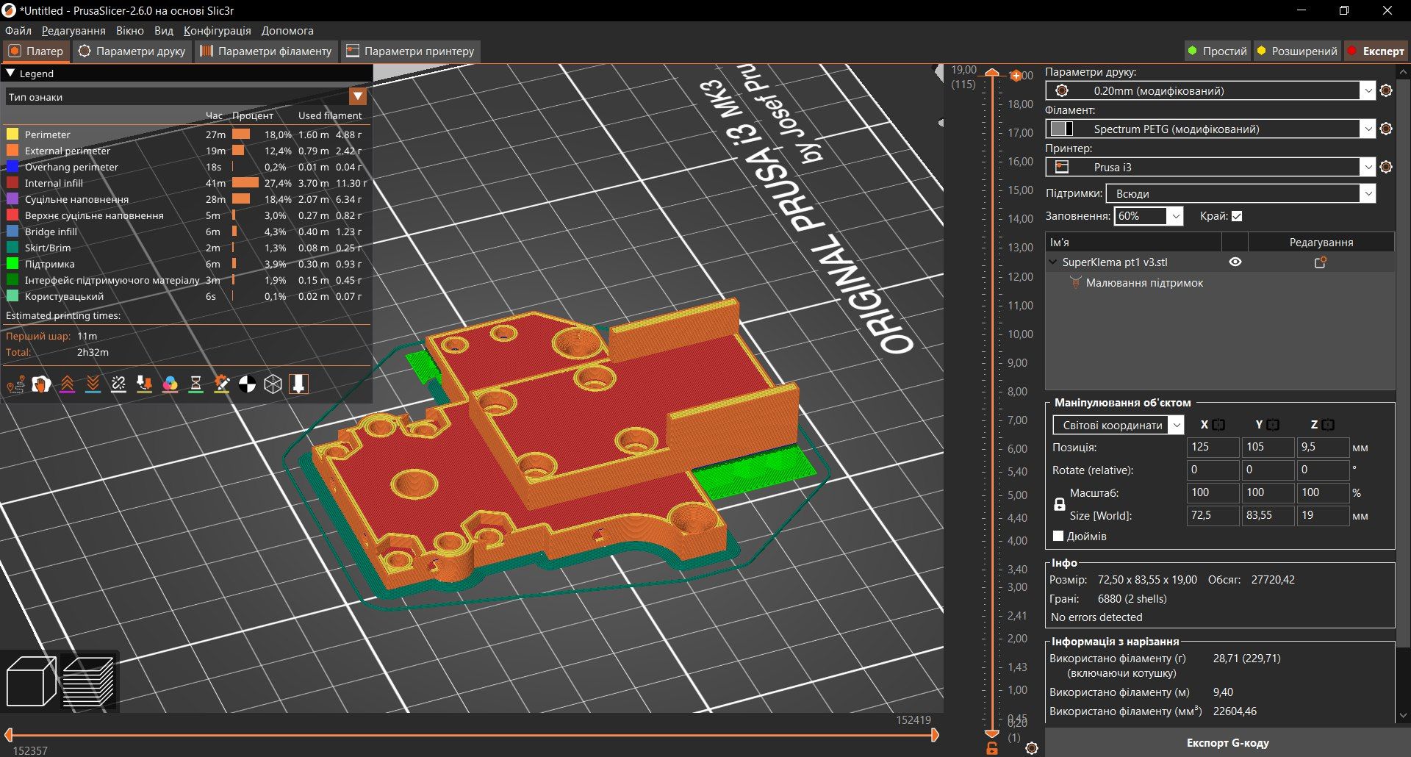Screen dimensions: 1411x757
Task: Select Малювання підтримок tree item
Action: click(x=1144, y=283)
